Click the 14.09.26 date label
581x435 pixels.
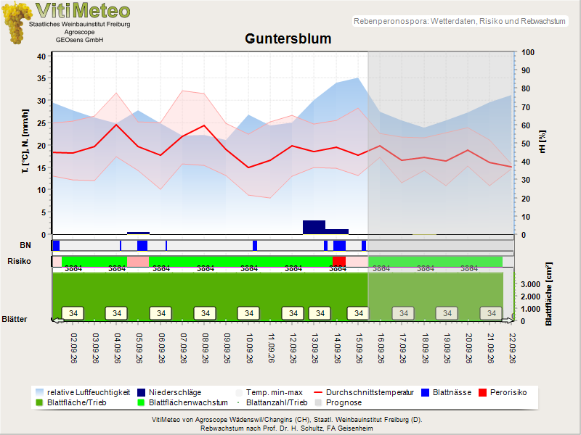tap(337, 348)
